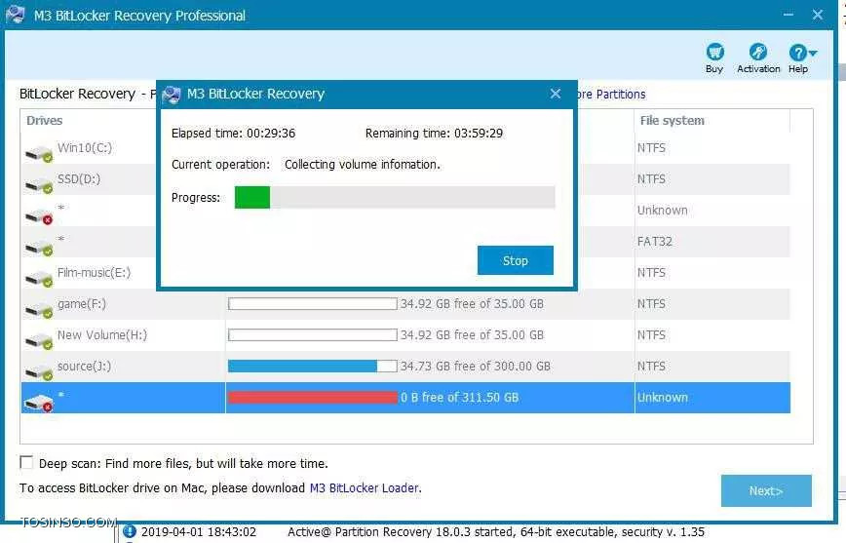Image resolution: width=846 pixels, height=543 pixels.
Task: Select the game(F:) drive icon
Action: pos(39,310)
